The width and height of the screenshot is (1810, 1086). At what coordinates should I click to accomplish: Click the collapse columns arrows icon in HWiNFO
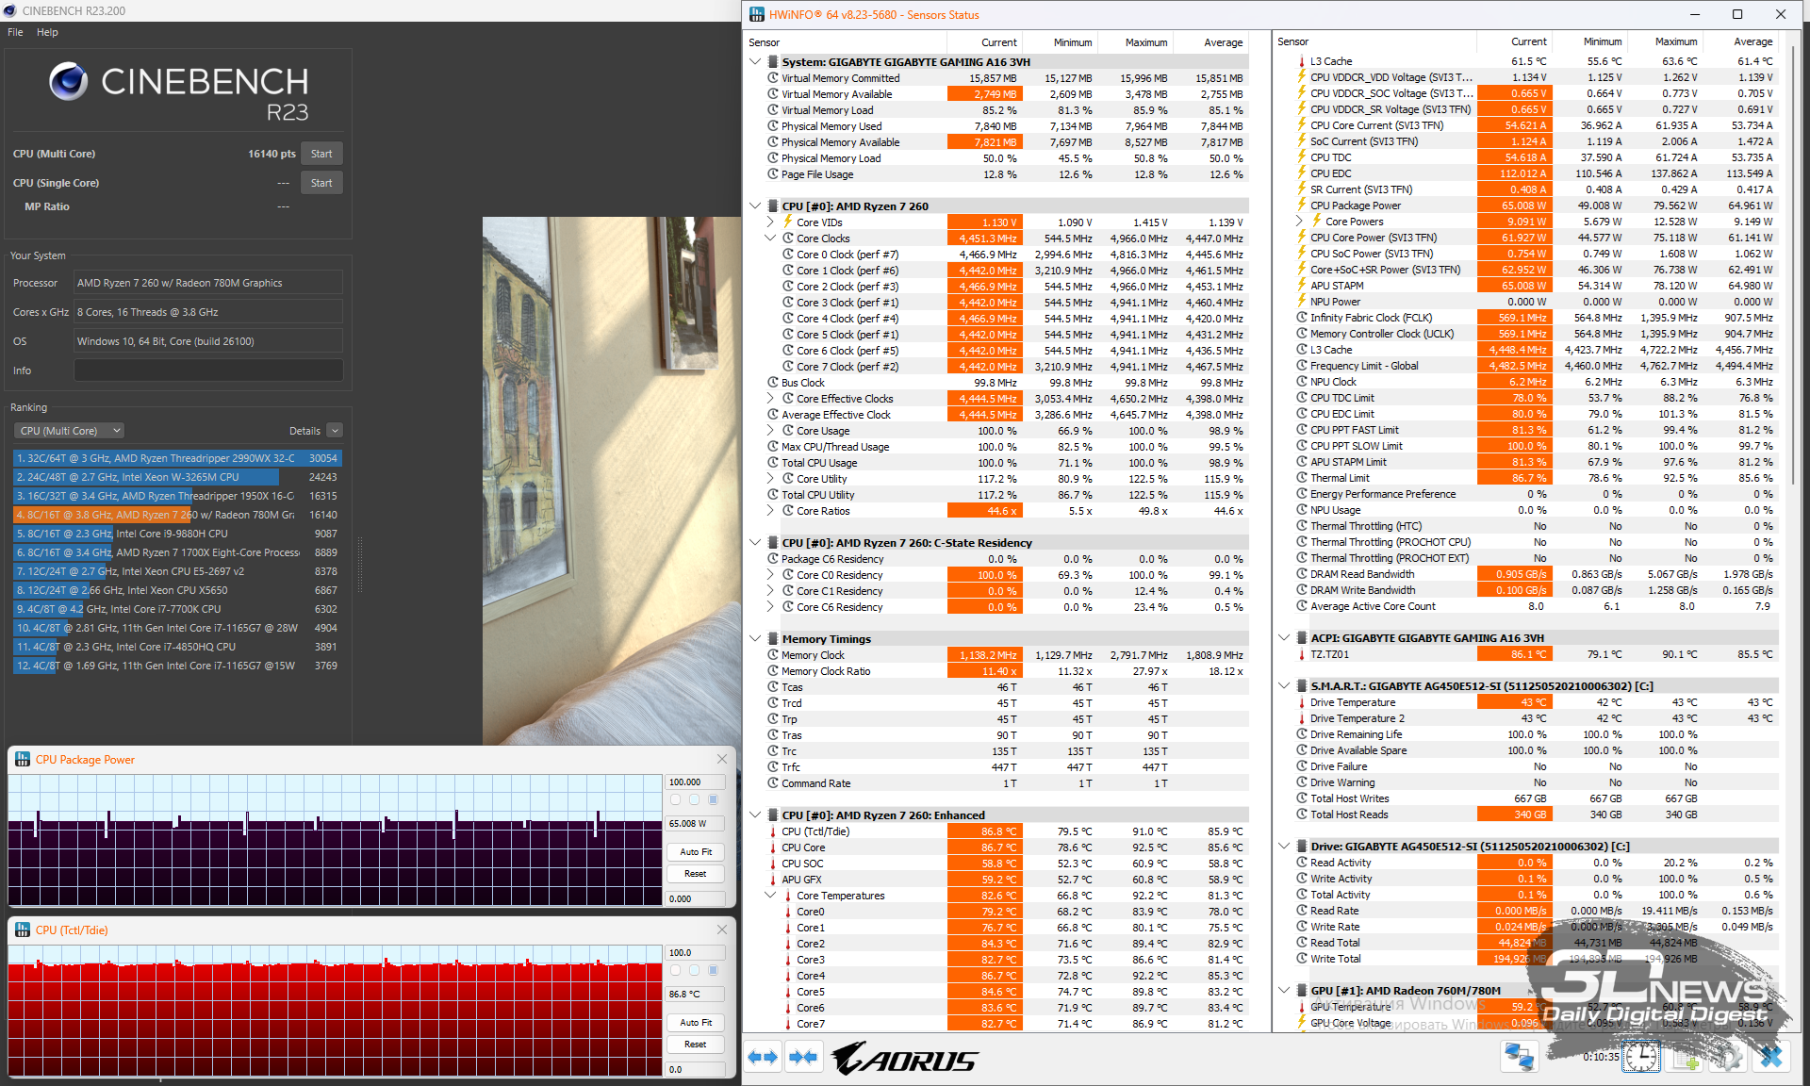coord(803,1057)
